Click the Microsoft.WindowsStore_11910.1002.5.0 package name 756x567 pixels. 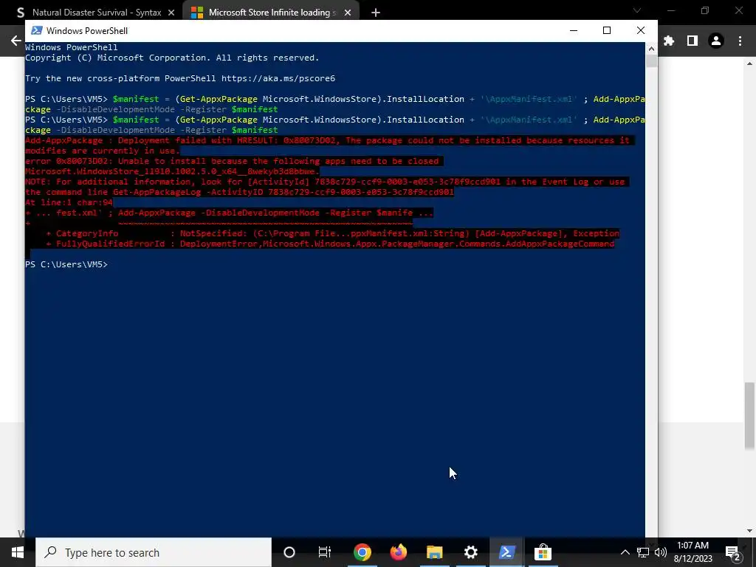(172, 171)
